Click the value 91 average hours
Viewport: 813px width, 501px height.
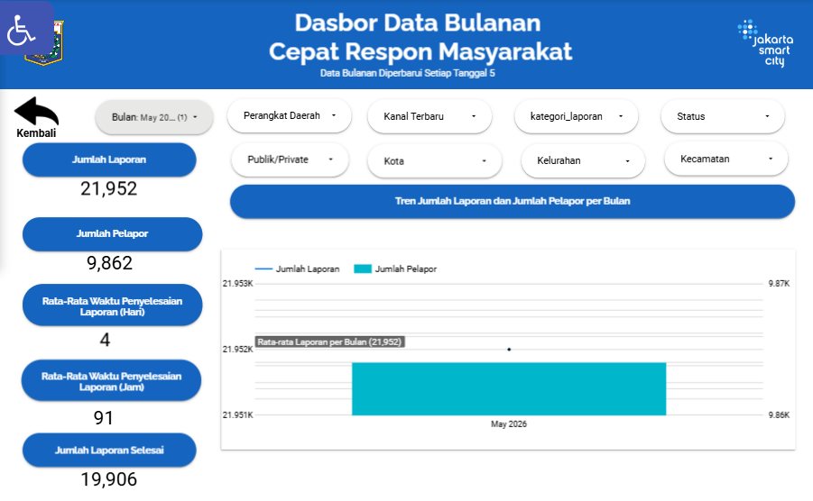(x=103, y=418)
